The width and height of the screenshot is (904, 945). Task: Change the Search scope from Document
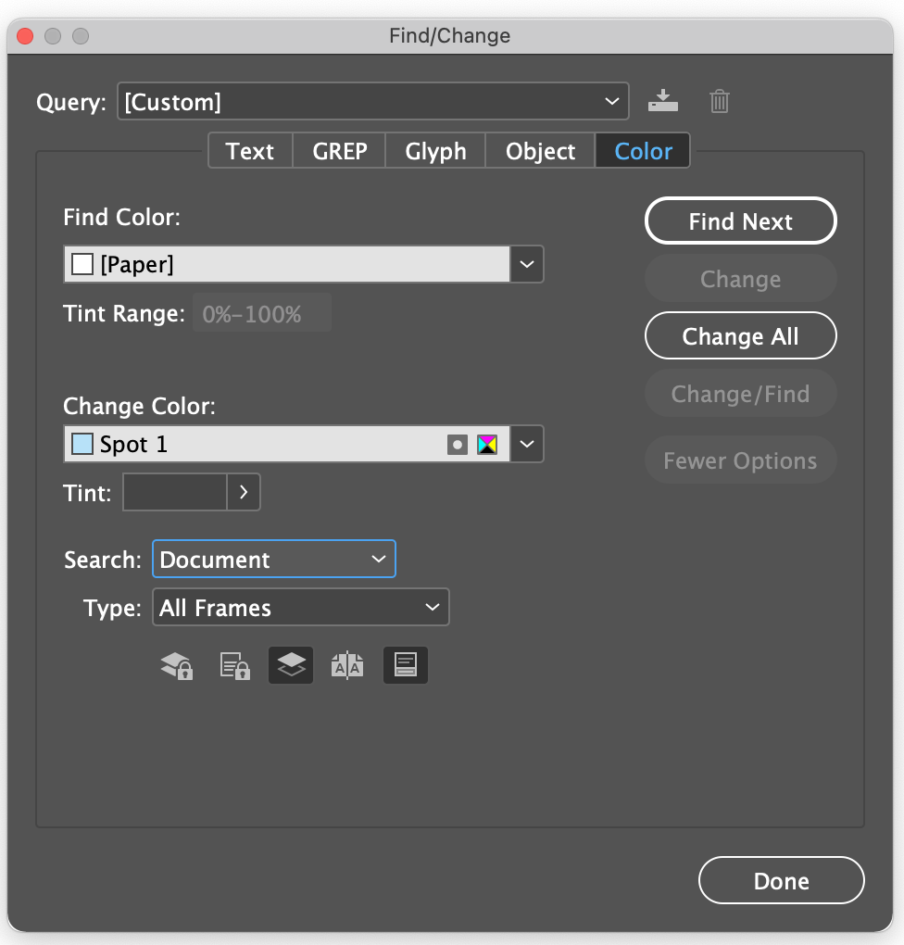(x=274, y=559)
